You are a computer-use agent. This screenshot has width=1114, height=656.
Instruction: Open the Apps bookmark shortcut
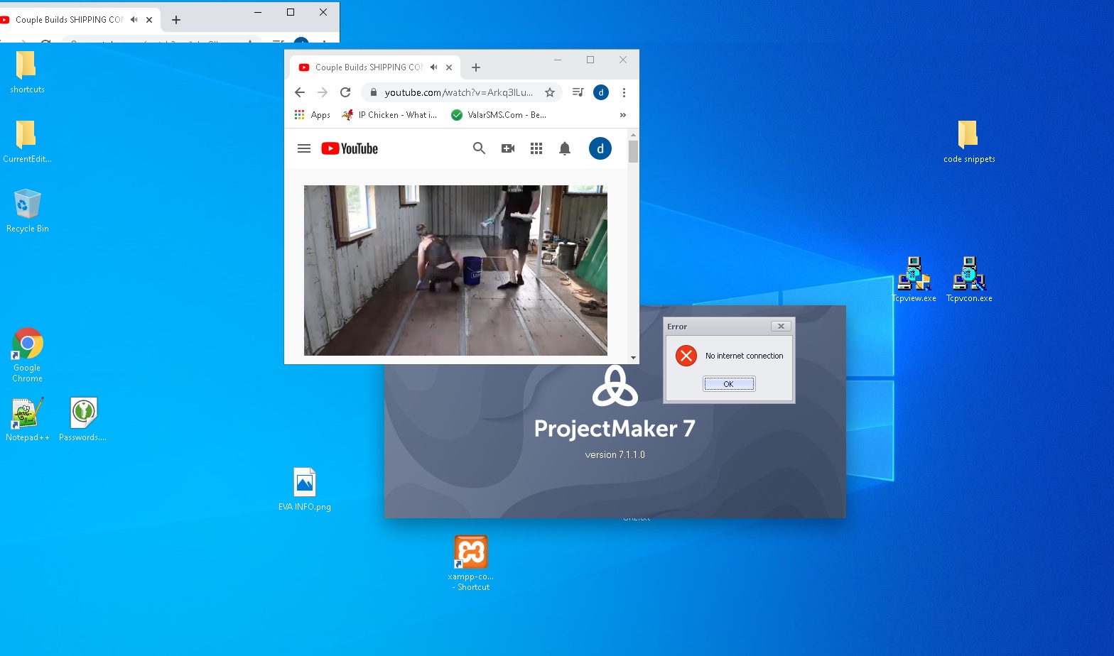(313, 115)
